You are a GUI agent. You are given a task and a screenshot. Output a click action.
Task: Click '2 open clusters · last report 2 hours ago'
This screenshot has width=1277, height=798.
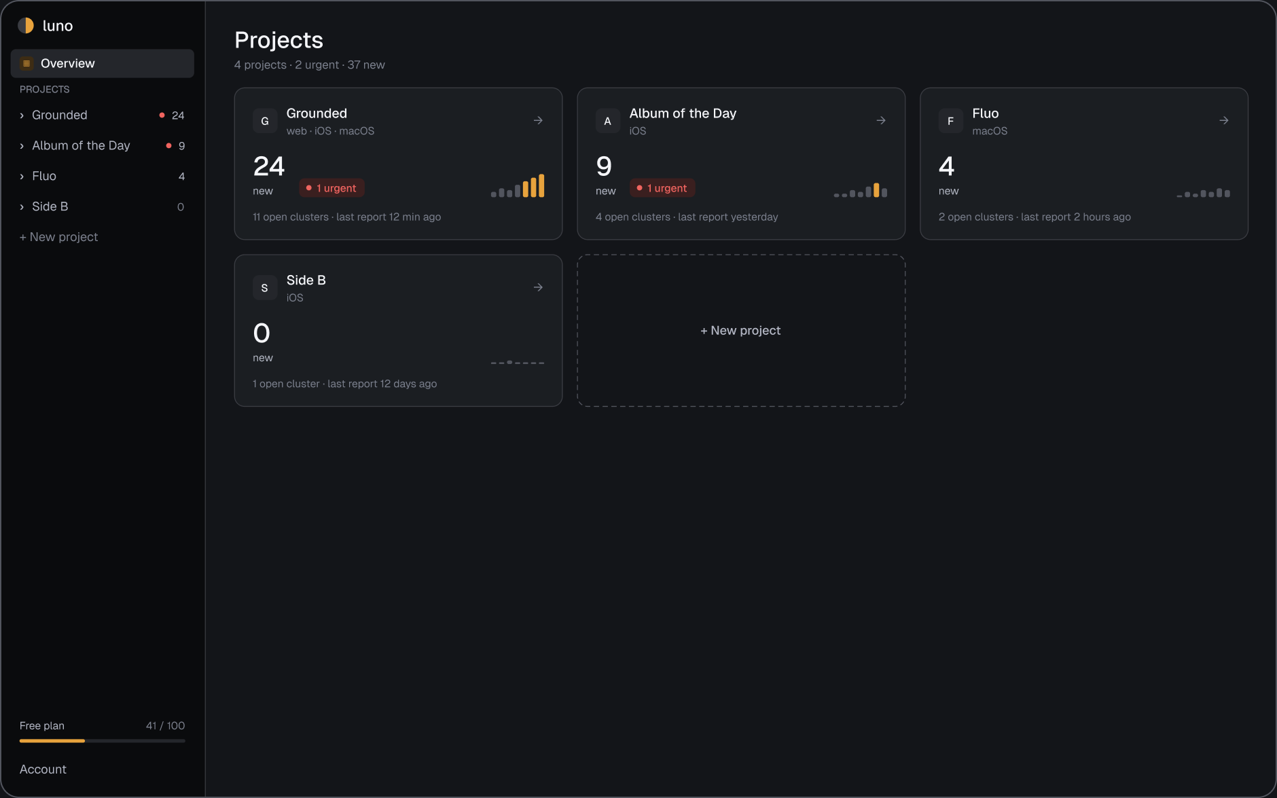pyautogui.click(x=1035, y=217)
